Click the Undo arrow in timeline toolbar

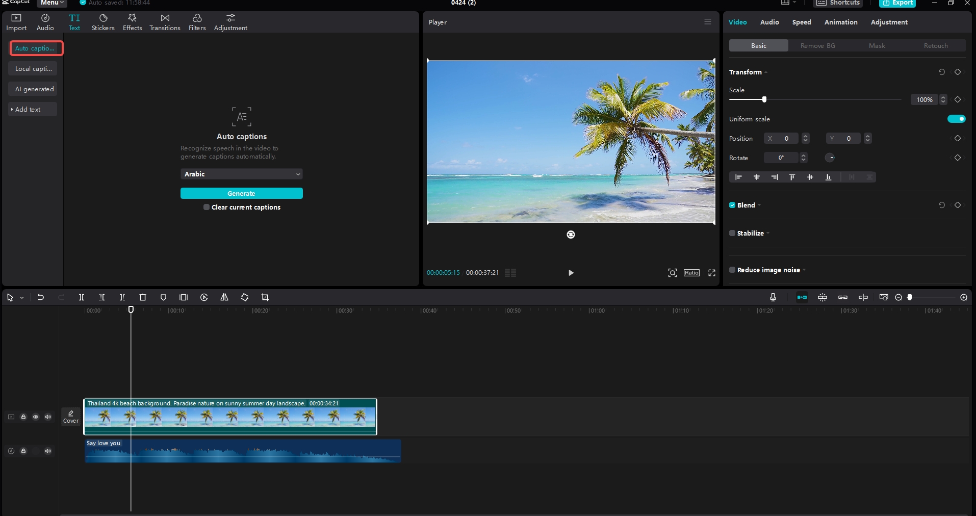pos(41,297)
